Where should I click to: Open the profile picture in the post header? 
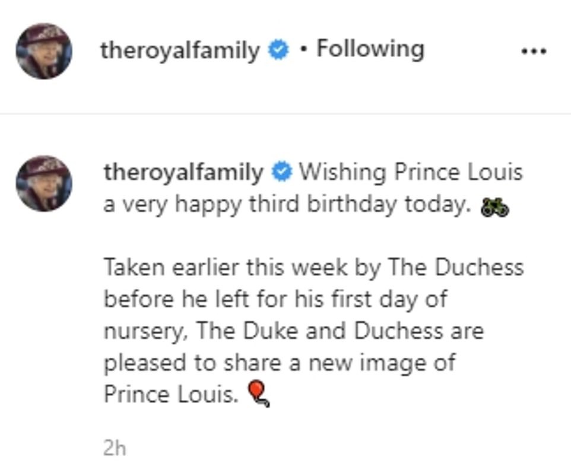44,51
